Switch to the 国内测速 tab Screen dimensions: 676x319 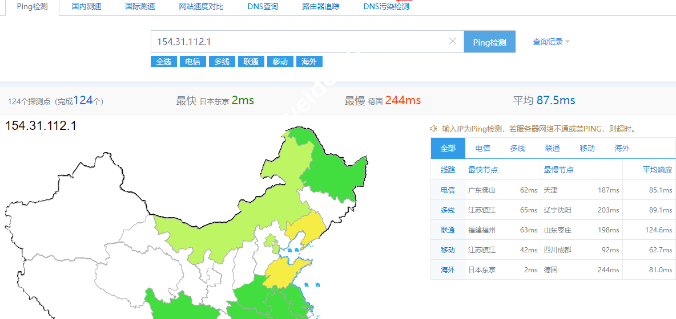87,7
